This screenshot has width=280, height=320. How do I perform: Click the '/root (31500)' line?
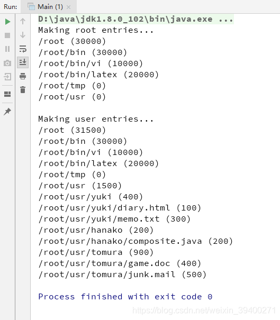coord(72,130)
